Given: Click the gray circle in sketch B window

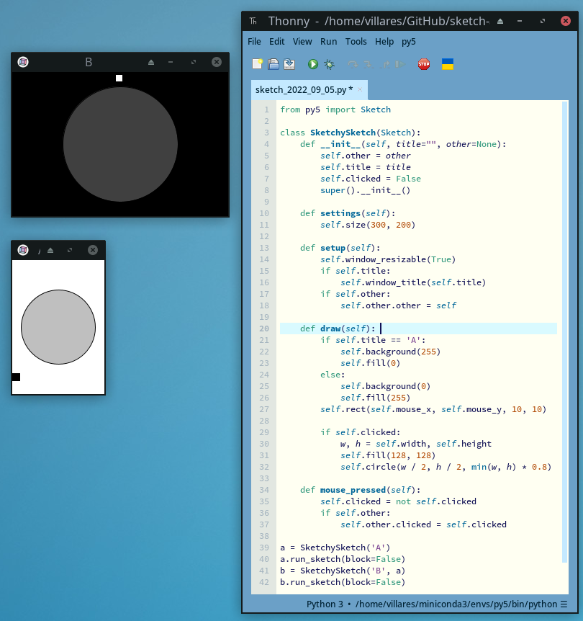Looking at the screenshot, I should [120, 144].
